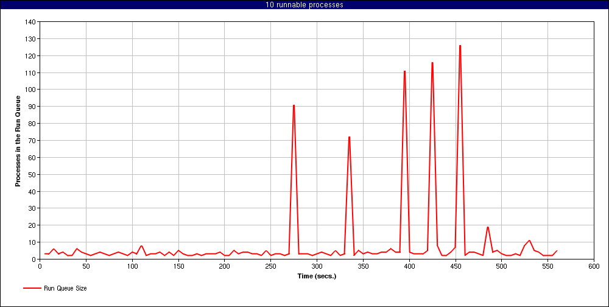Click the y-axis tick label 30
This screenshot has width=609, height=307.
tap(33, 208)
